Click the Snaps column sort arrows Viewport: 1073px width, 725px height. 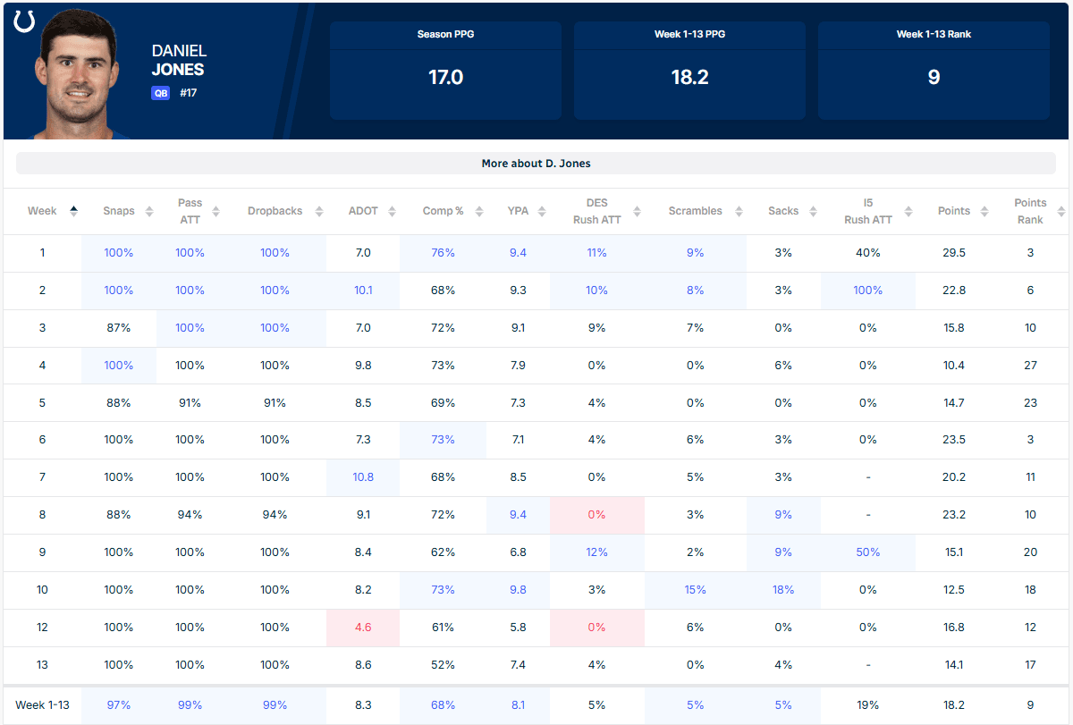[148, 211]
